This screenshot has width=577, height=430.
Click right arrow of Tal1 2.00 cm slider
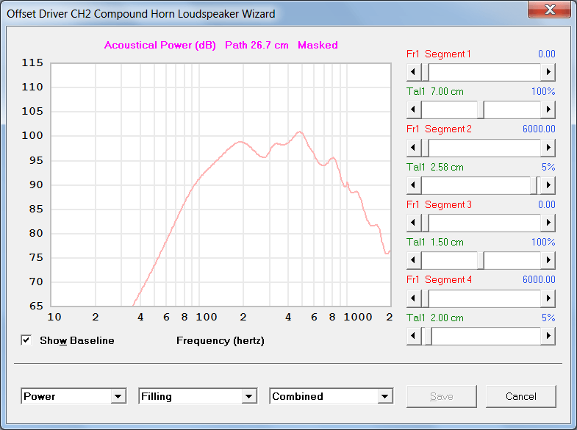[548, 336]
